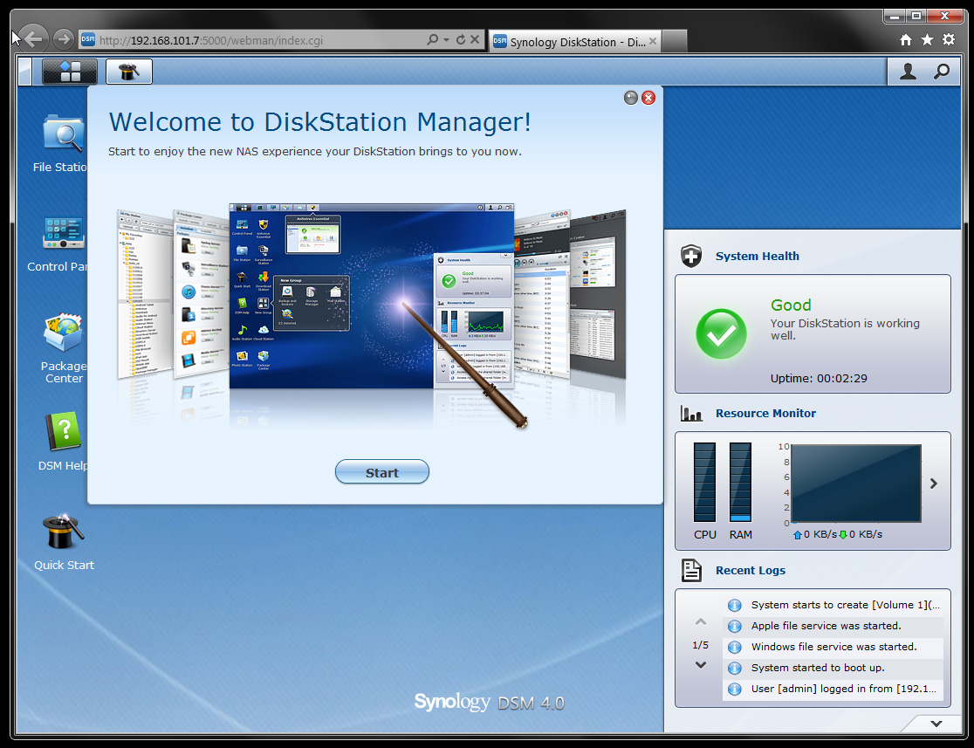Click the browser forward button
Screen dimensions: 974x748
pyautogui.click(x=63, y=40)
